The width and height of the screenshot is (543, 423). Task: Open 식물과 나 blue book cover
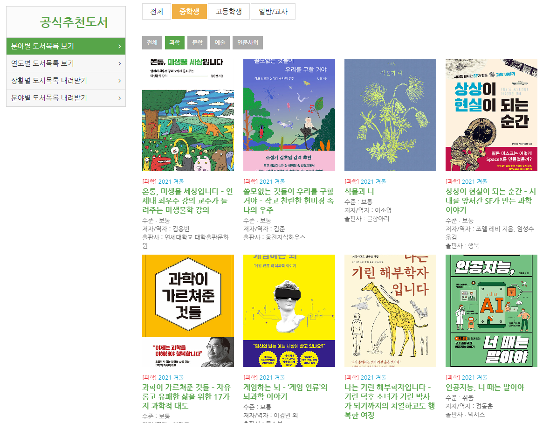coord(390,115)
